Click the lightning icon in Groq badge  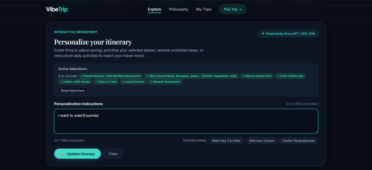point(263,34)
